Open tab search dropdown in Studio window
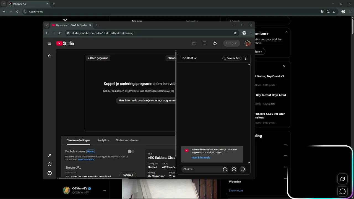 pyautogui.click(x=46, y=25)
